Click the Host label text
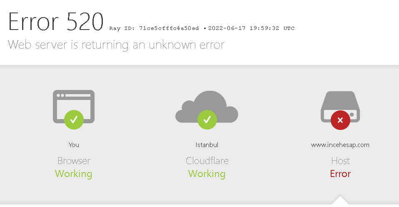The width and height of the screenshot is (399, 207). point(340,161)
